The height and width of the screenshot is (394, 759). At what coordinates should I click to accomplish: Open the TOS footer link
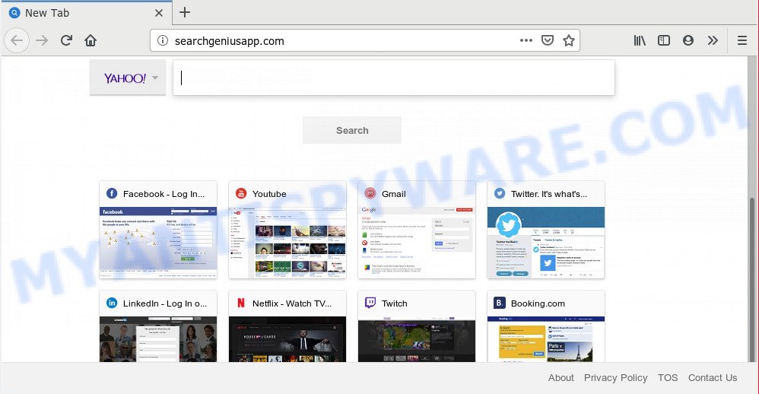point(668,377)
